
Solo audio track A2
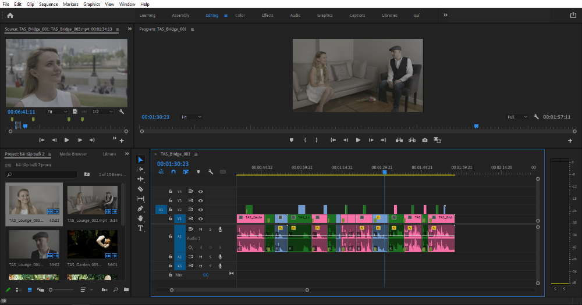click(x=210, y=257)
